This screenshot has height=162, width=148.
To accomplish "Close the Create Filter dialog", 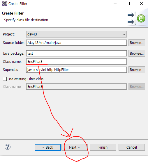I will (142, 3).
